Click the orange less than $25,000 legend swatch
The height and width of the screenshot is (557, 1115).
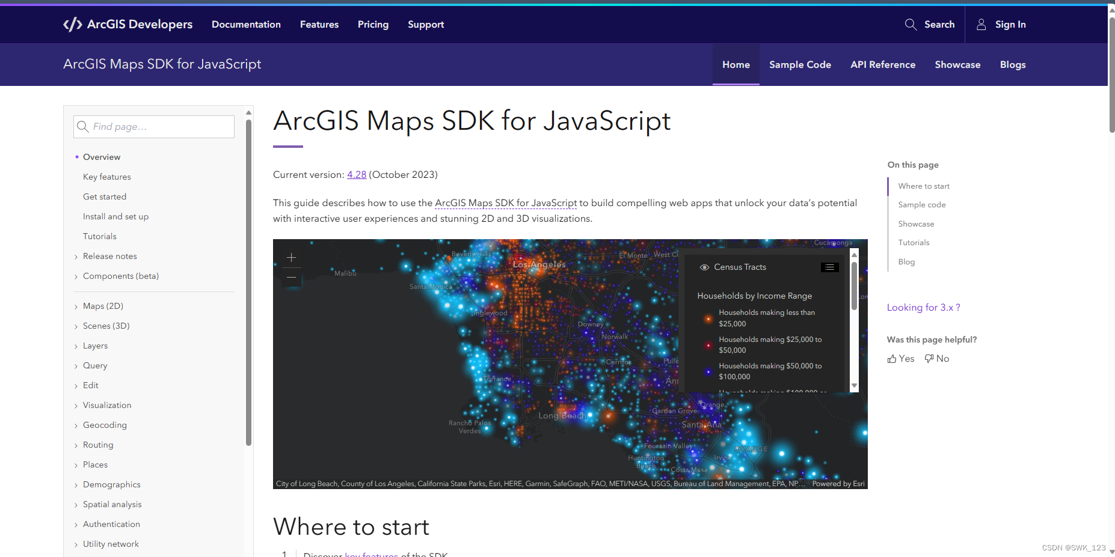[708, 318]
